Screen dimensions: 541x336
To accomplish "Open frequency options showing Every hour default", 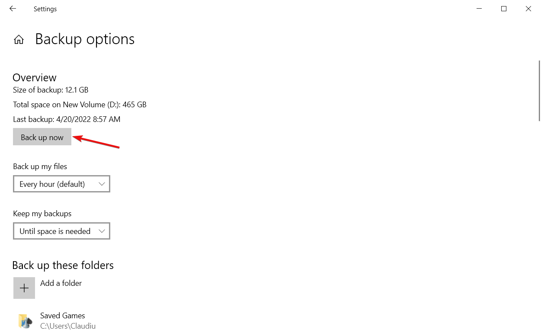I will click(x=61, y=184).
